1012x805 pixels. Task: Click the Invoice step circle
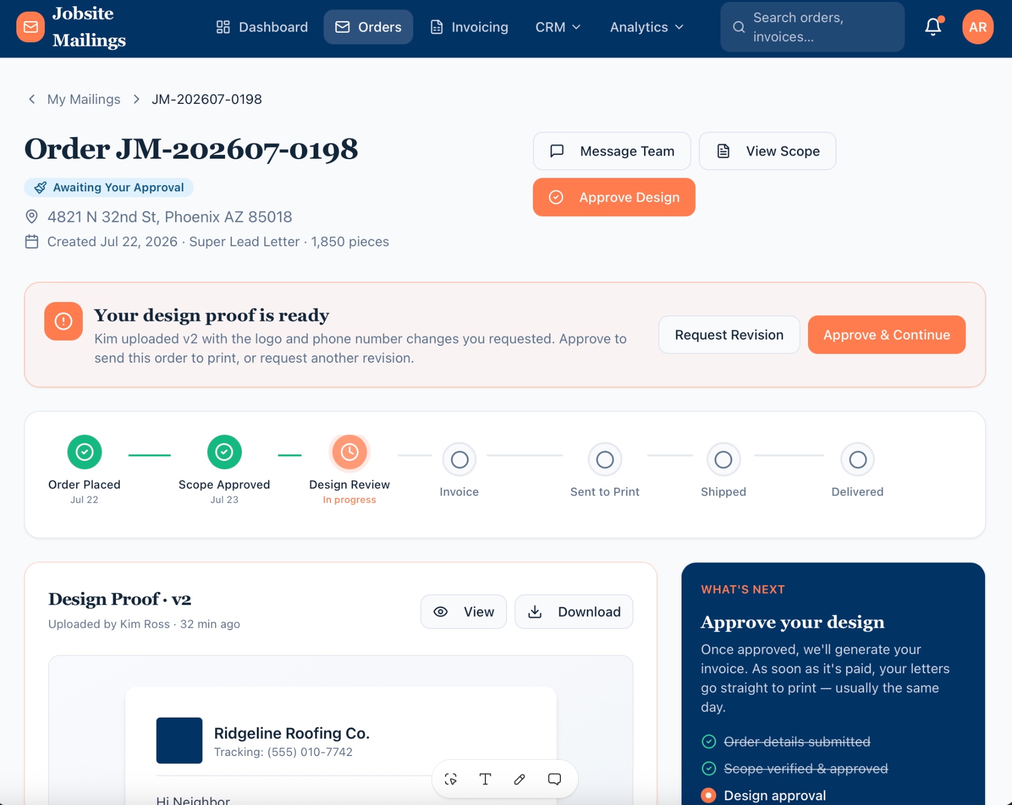click(x=459, y=460)
